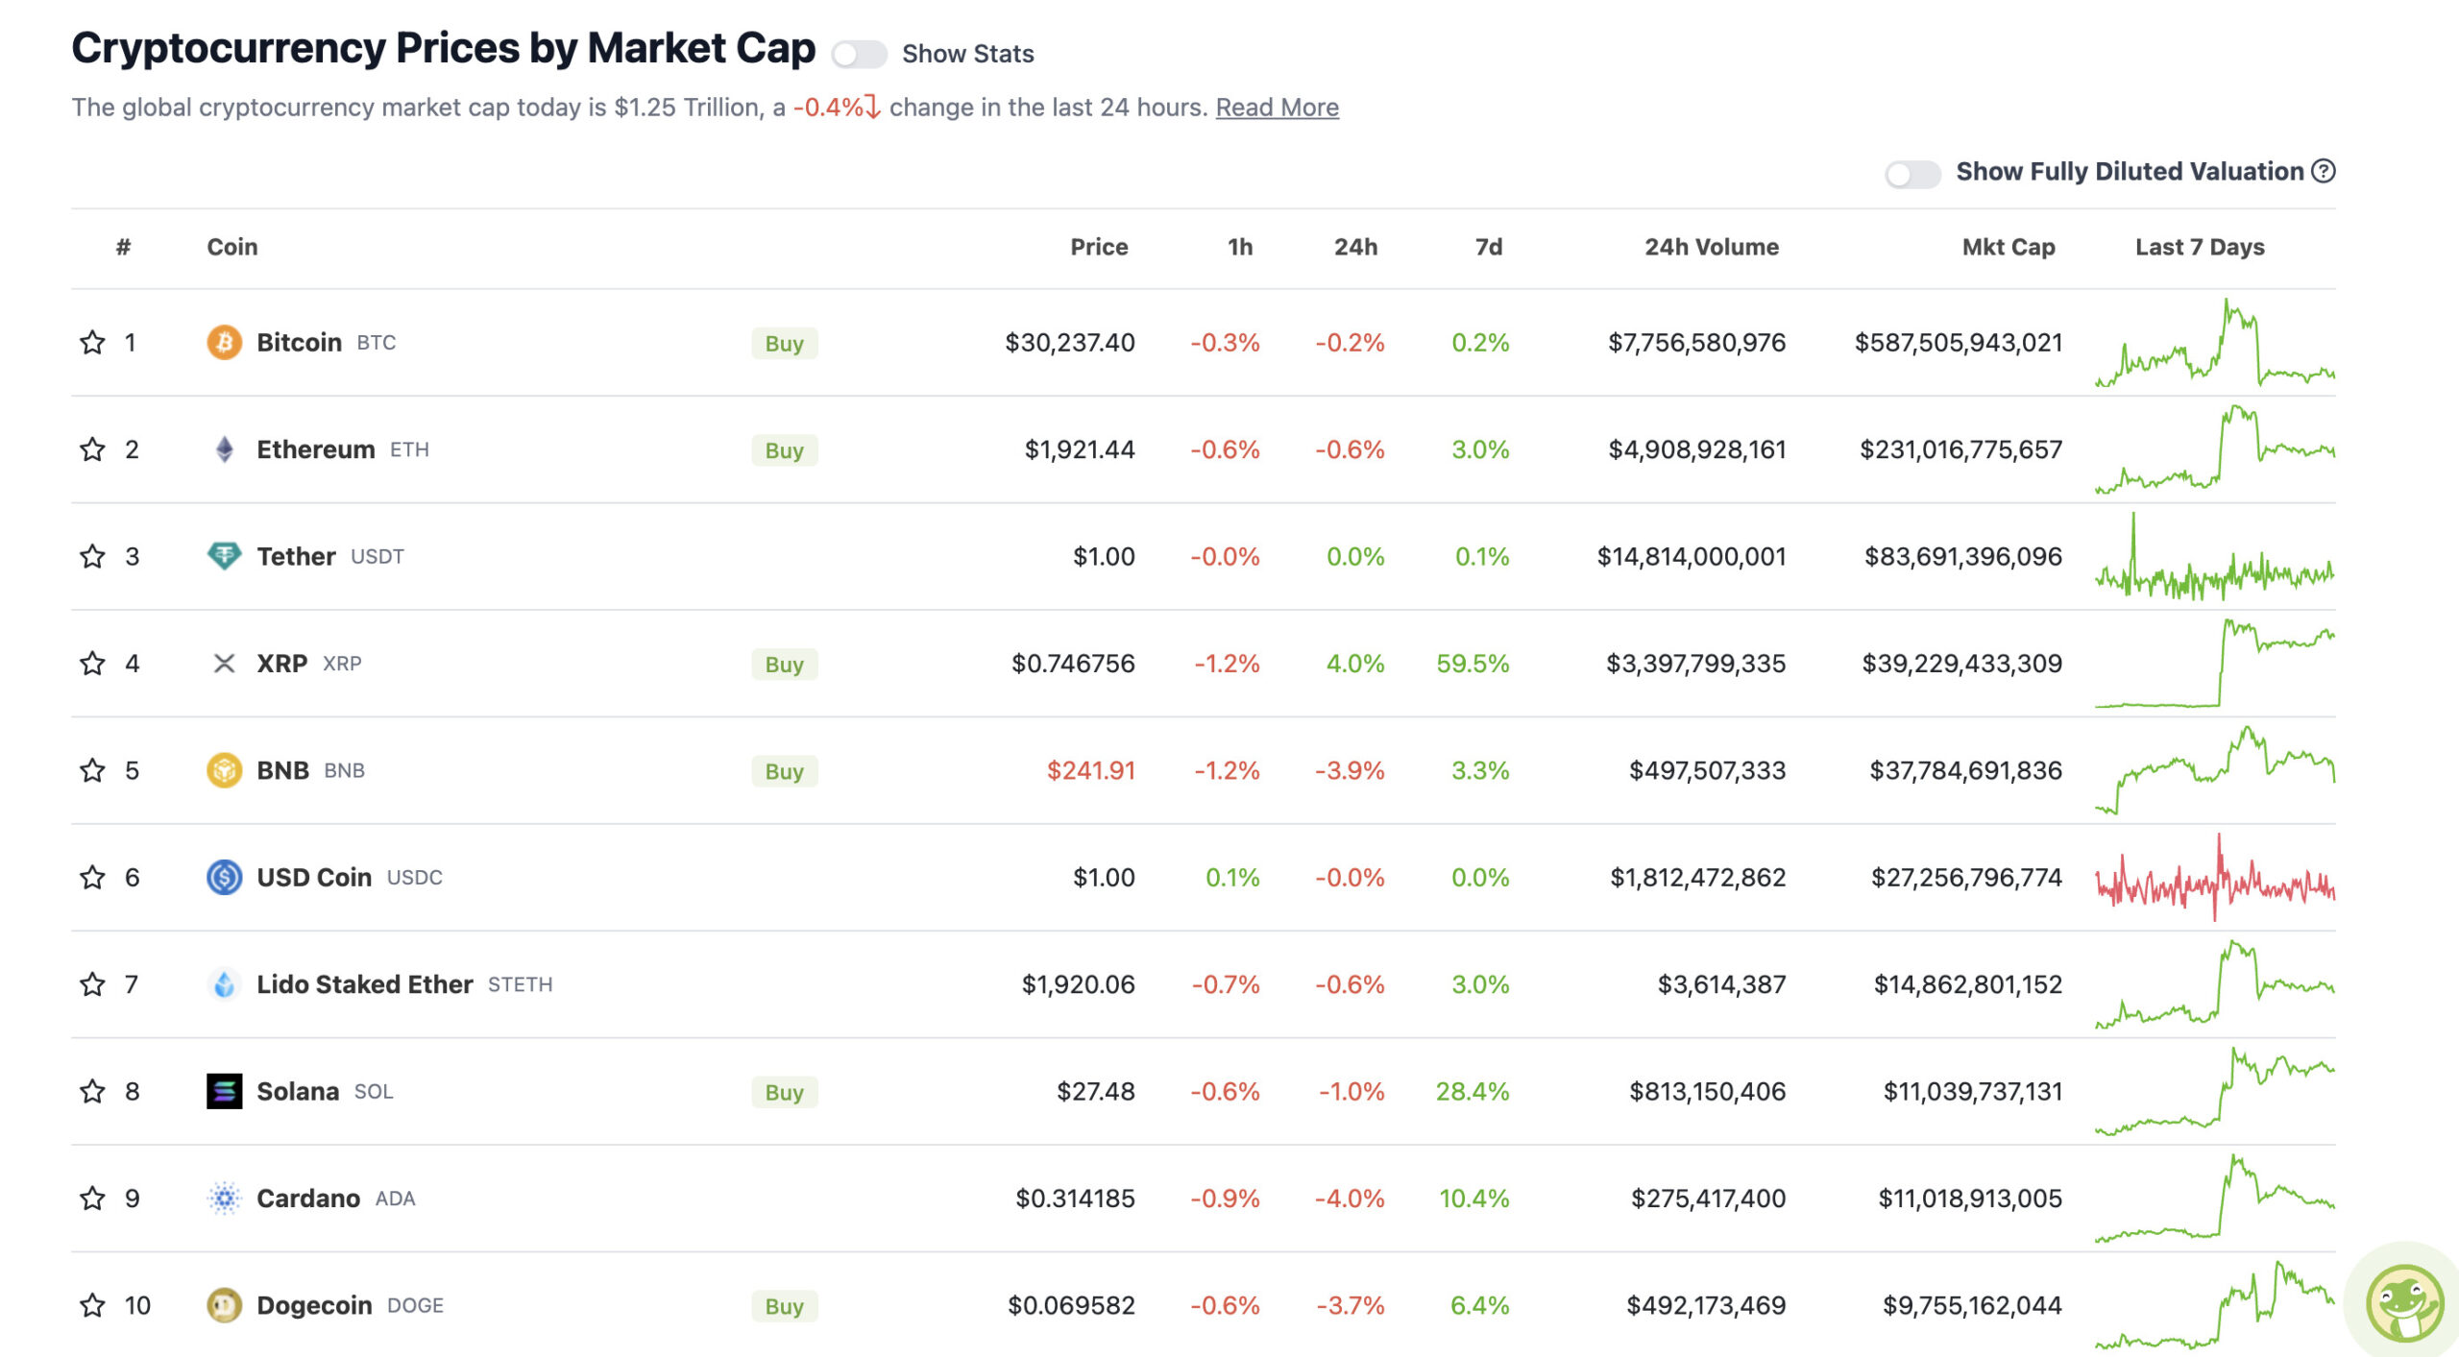Open the gecko mascot chat widget

click(x=2404, y=1303)
